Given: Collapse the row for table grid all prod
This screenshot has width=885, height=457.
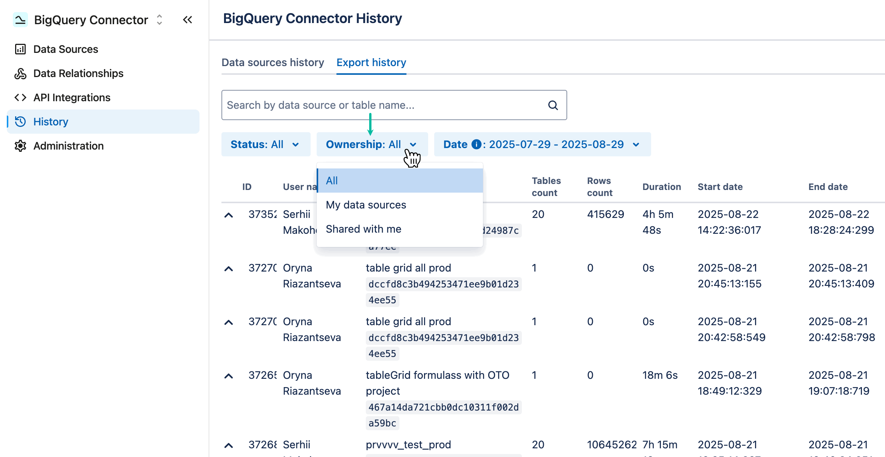Looking at the screenshot, I should [229, 268].
